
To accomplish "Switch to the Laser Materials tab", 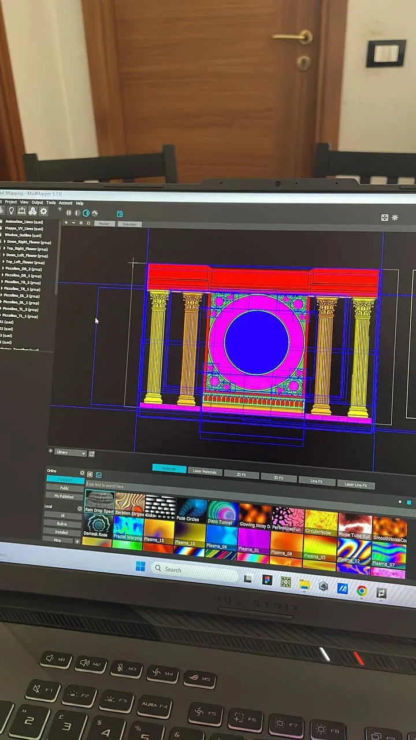I will point(205,472).
